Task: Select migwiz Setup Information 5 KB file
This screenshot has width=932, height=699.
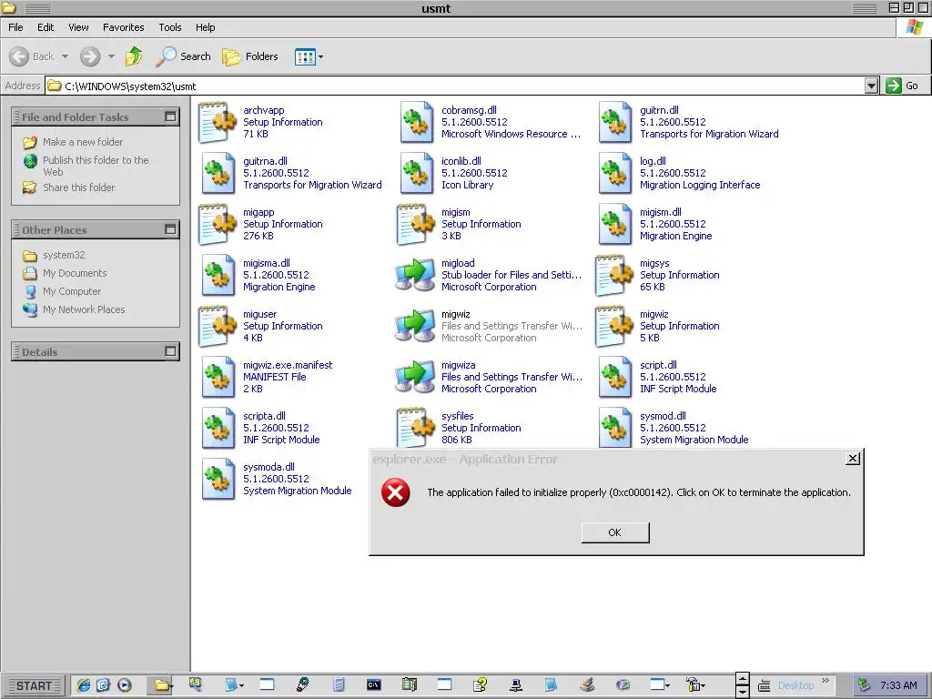Action: [x=658, y=327]
